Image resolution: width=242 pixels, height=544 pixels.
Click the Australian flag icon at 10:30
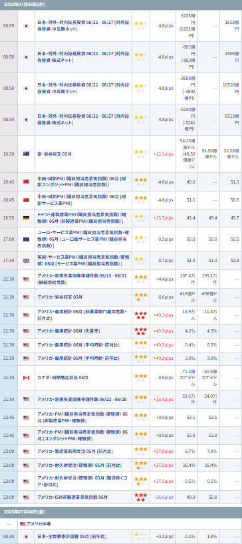pos(26,154)
